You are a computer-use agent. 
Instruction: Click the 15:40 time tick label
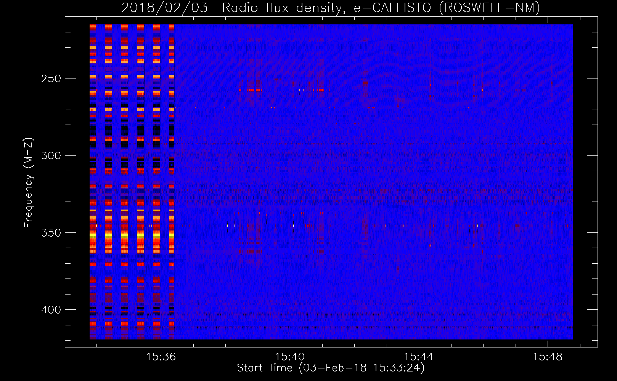(x=290, y=357)
